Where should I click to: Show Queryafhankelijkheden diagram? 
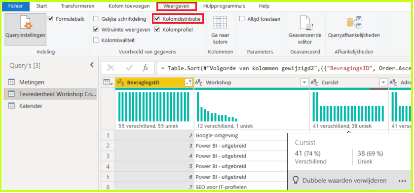(x=354, y=22)
